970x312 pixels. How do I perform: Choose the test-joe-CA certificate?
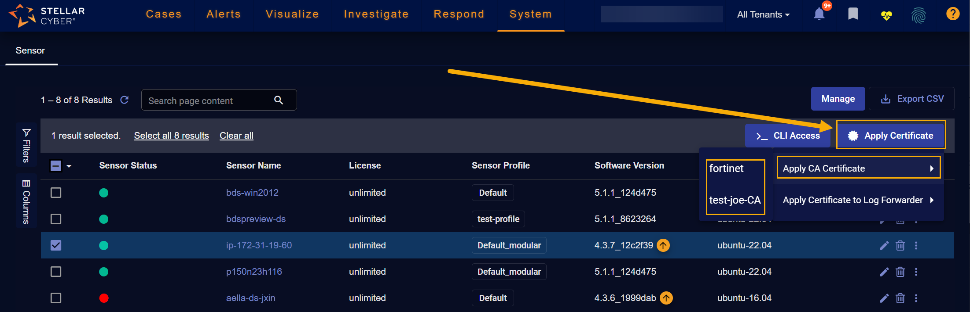[735, 200]
